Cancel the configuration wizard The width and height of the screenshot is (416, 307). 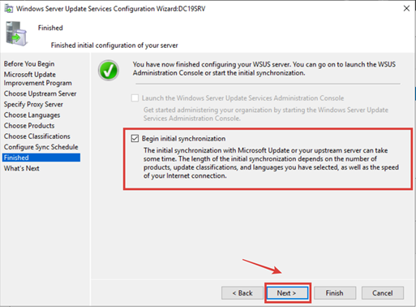click(x=383, y=293)
